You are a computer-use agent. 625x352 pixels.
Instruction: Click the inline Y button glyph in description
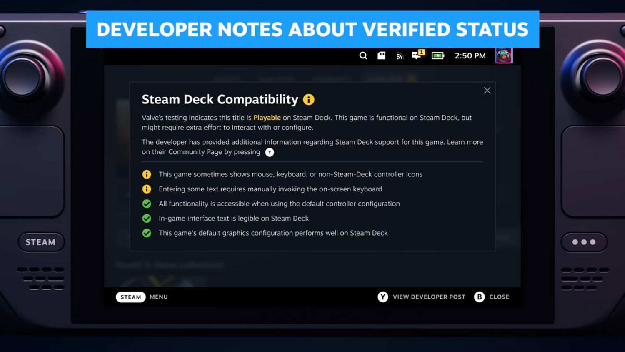point(270,152)
